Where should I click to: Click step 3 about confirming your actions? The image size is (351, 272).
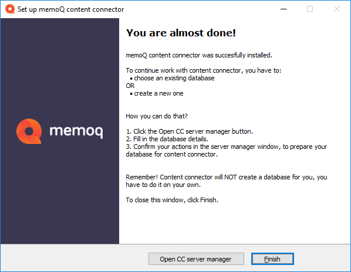click(x=227, y=151)
